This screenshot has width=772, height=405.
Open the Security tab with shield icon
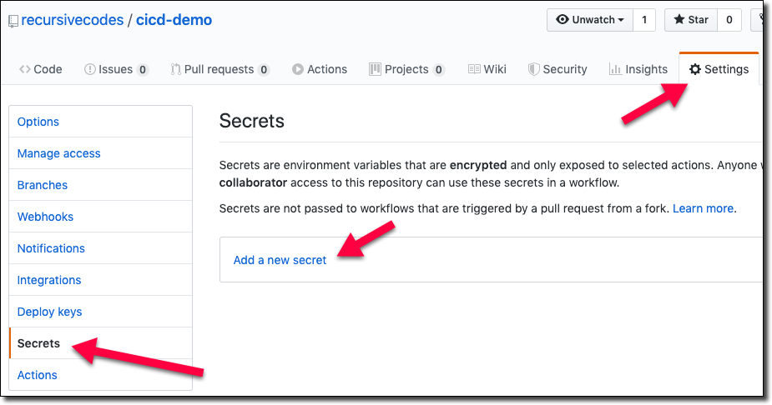[x=558, y=69]
